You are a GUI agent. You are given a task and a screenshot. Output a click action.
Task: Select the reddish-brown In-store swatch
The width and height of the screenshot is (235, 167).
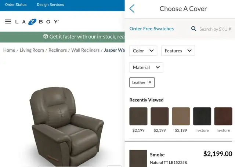(x=223, y=116)
